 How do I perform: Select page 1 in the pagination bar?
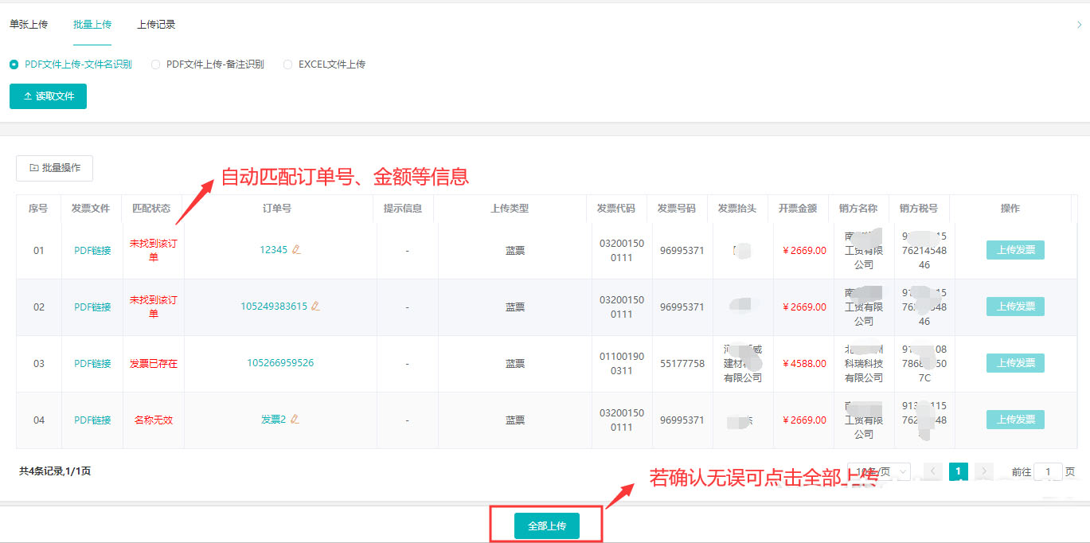958,471
